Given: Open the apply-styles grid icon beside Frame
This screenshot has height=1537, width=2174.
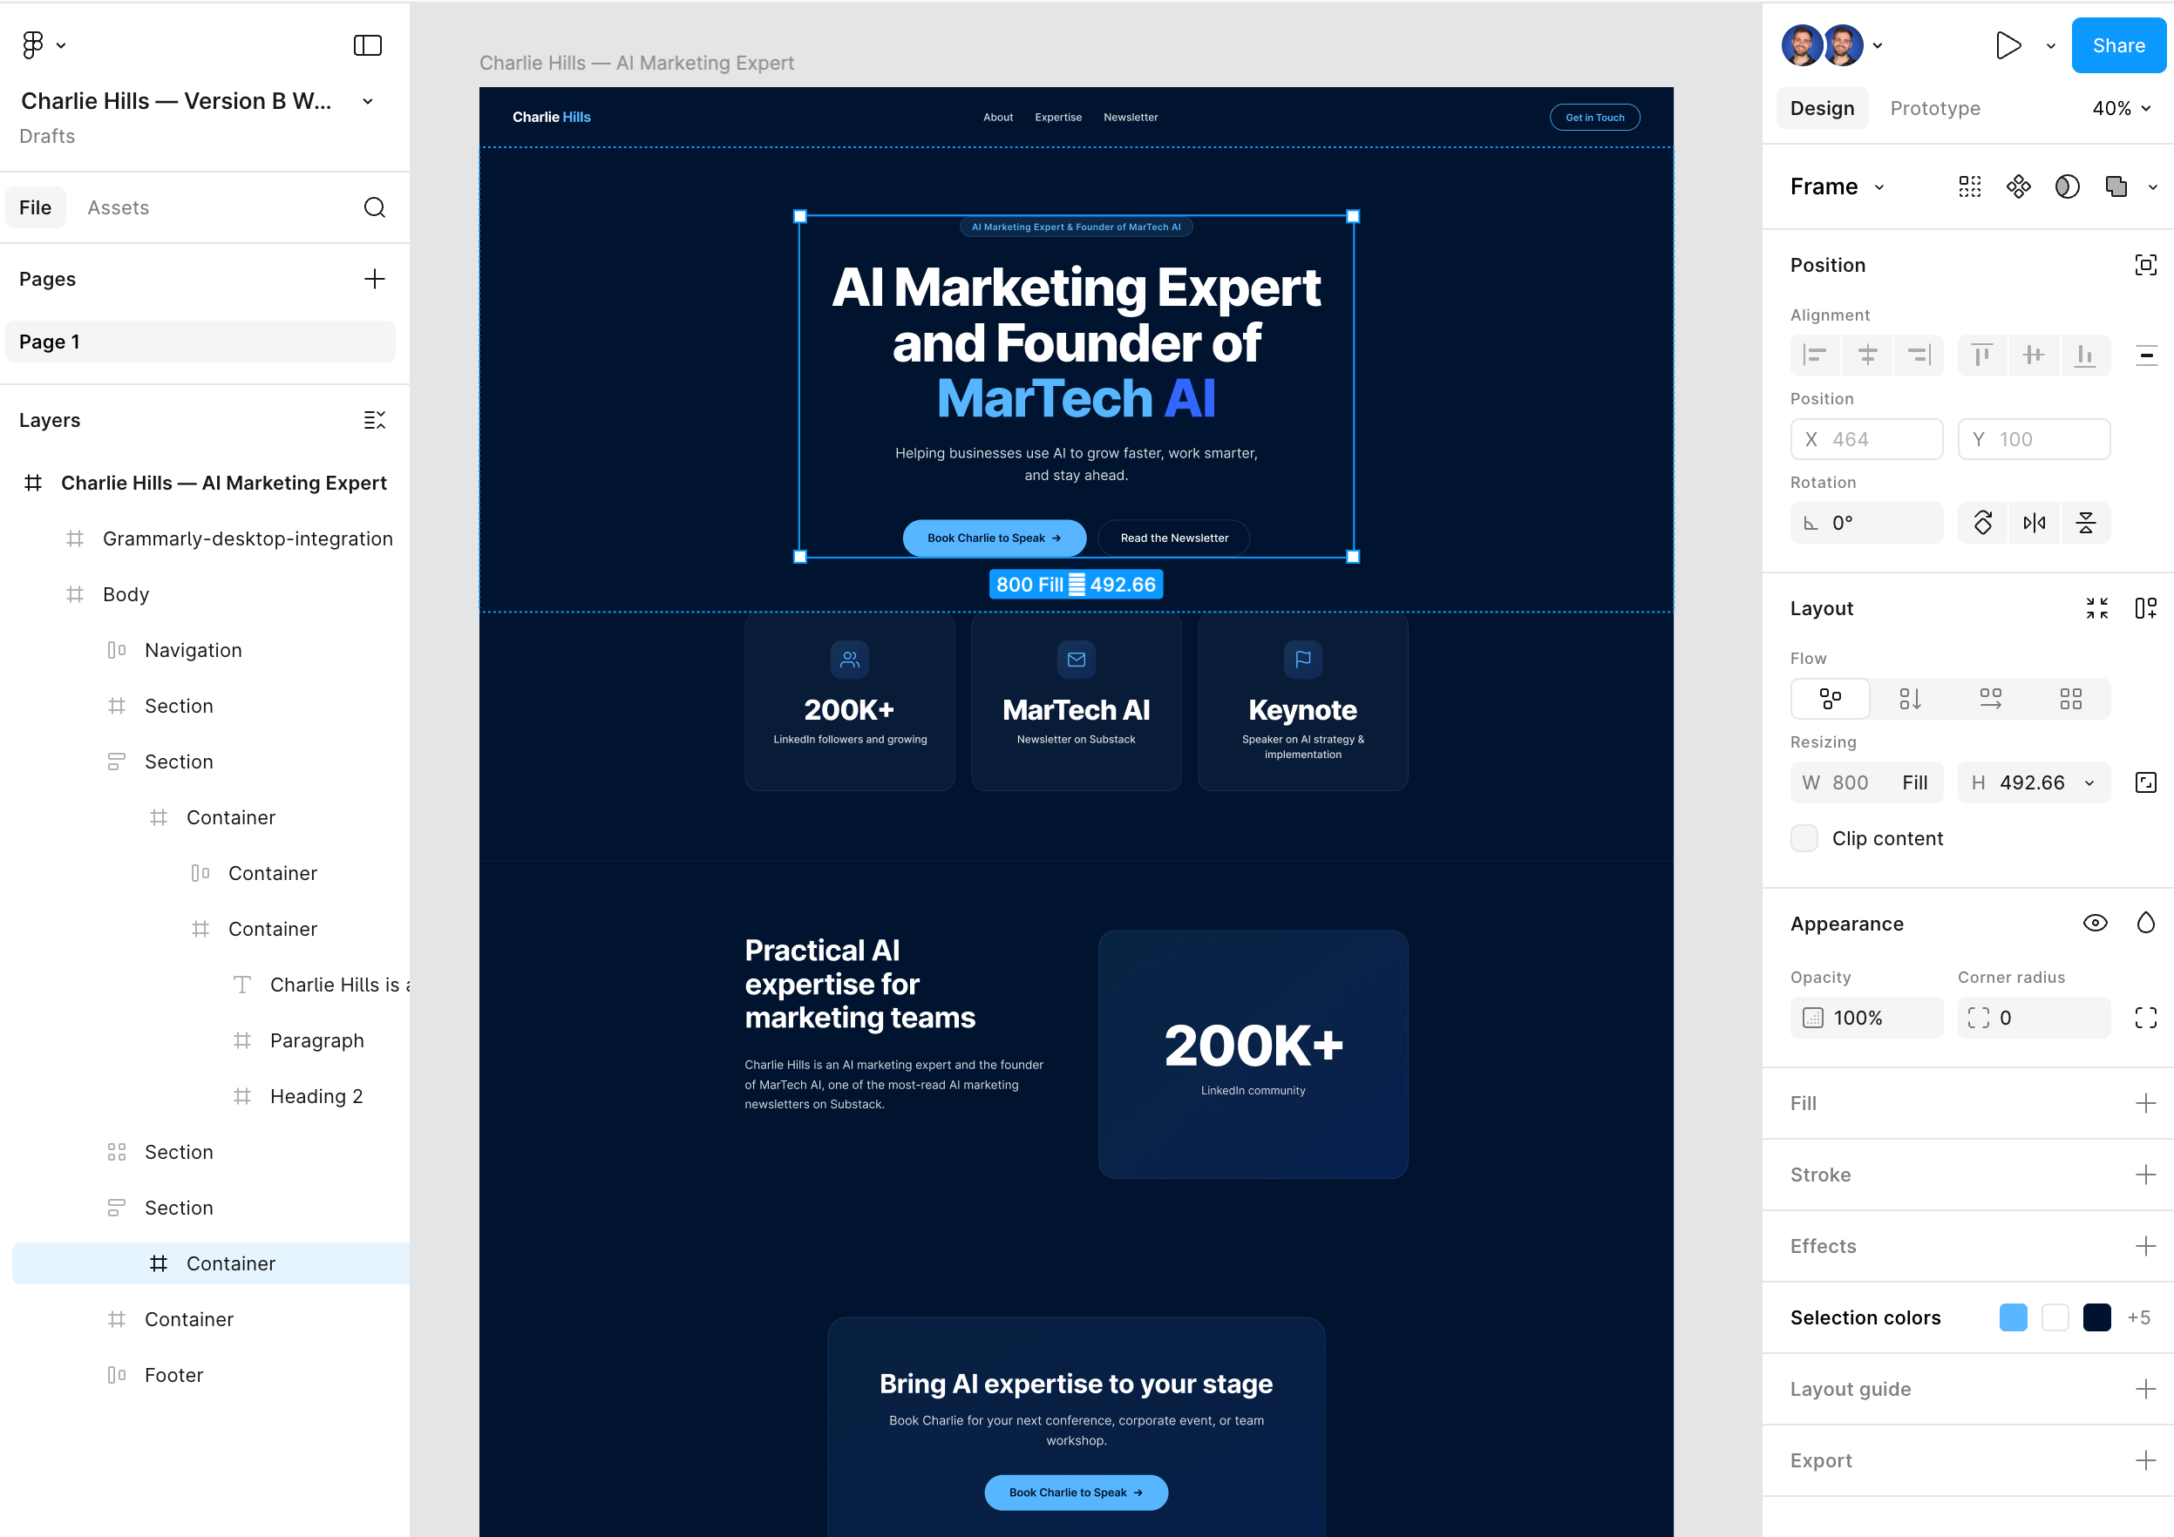Looking at the screenshot, I should click(1970, 186).
